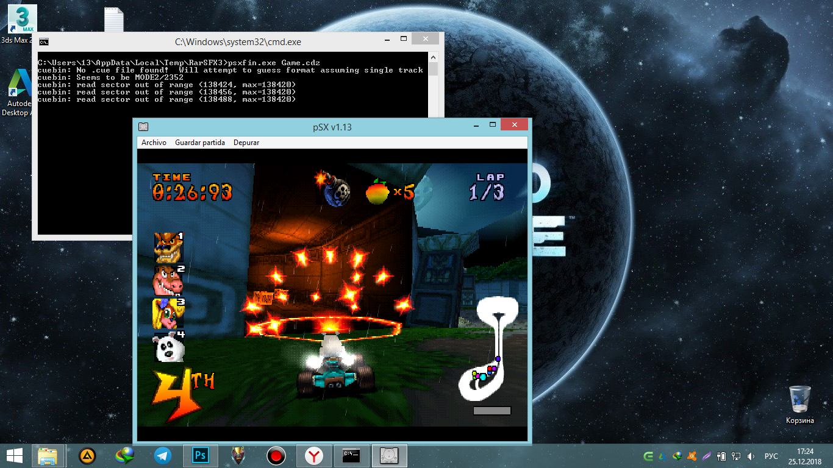833x468 pixels.
Task: Click the 4TH position indicator
Action: click(183, 395)
